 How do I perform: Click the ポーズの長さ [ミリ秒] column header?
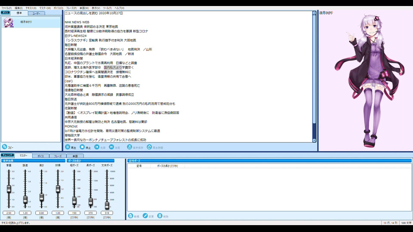coord(167,166)
